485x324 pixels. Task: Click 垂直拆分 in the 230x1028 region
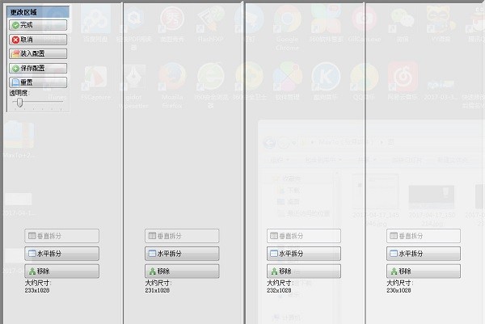coord(424,236)
